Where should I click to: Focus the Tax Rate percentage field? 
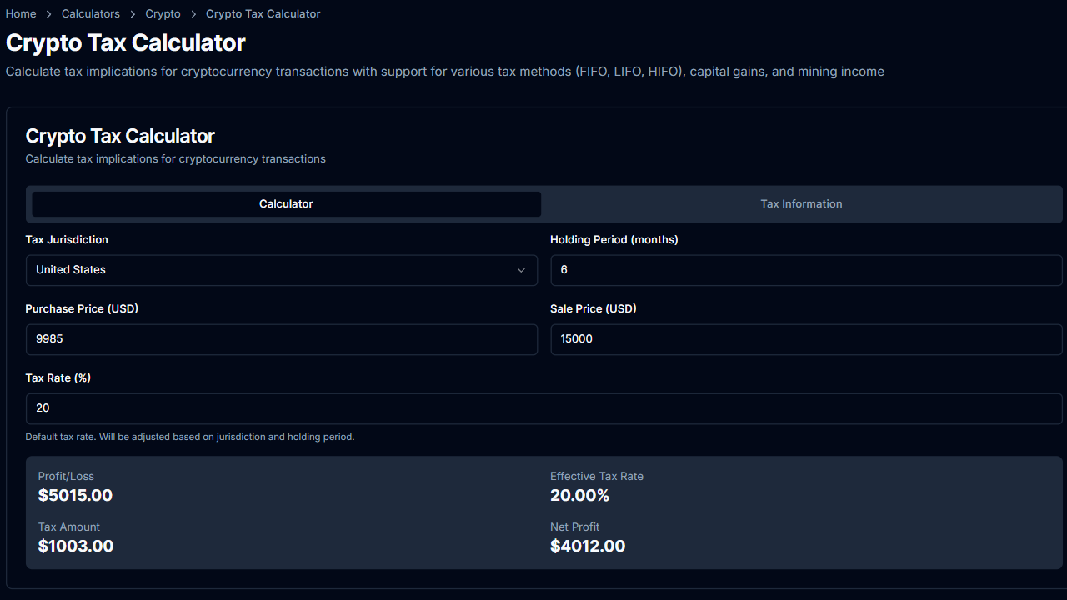pos(544,407)
